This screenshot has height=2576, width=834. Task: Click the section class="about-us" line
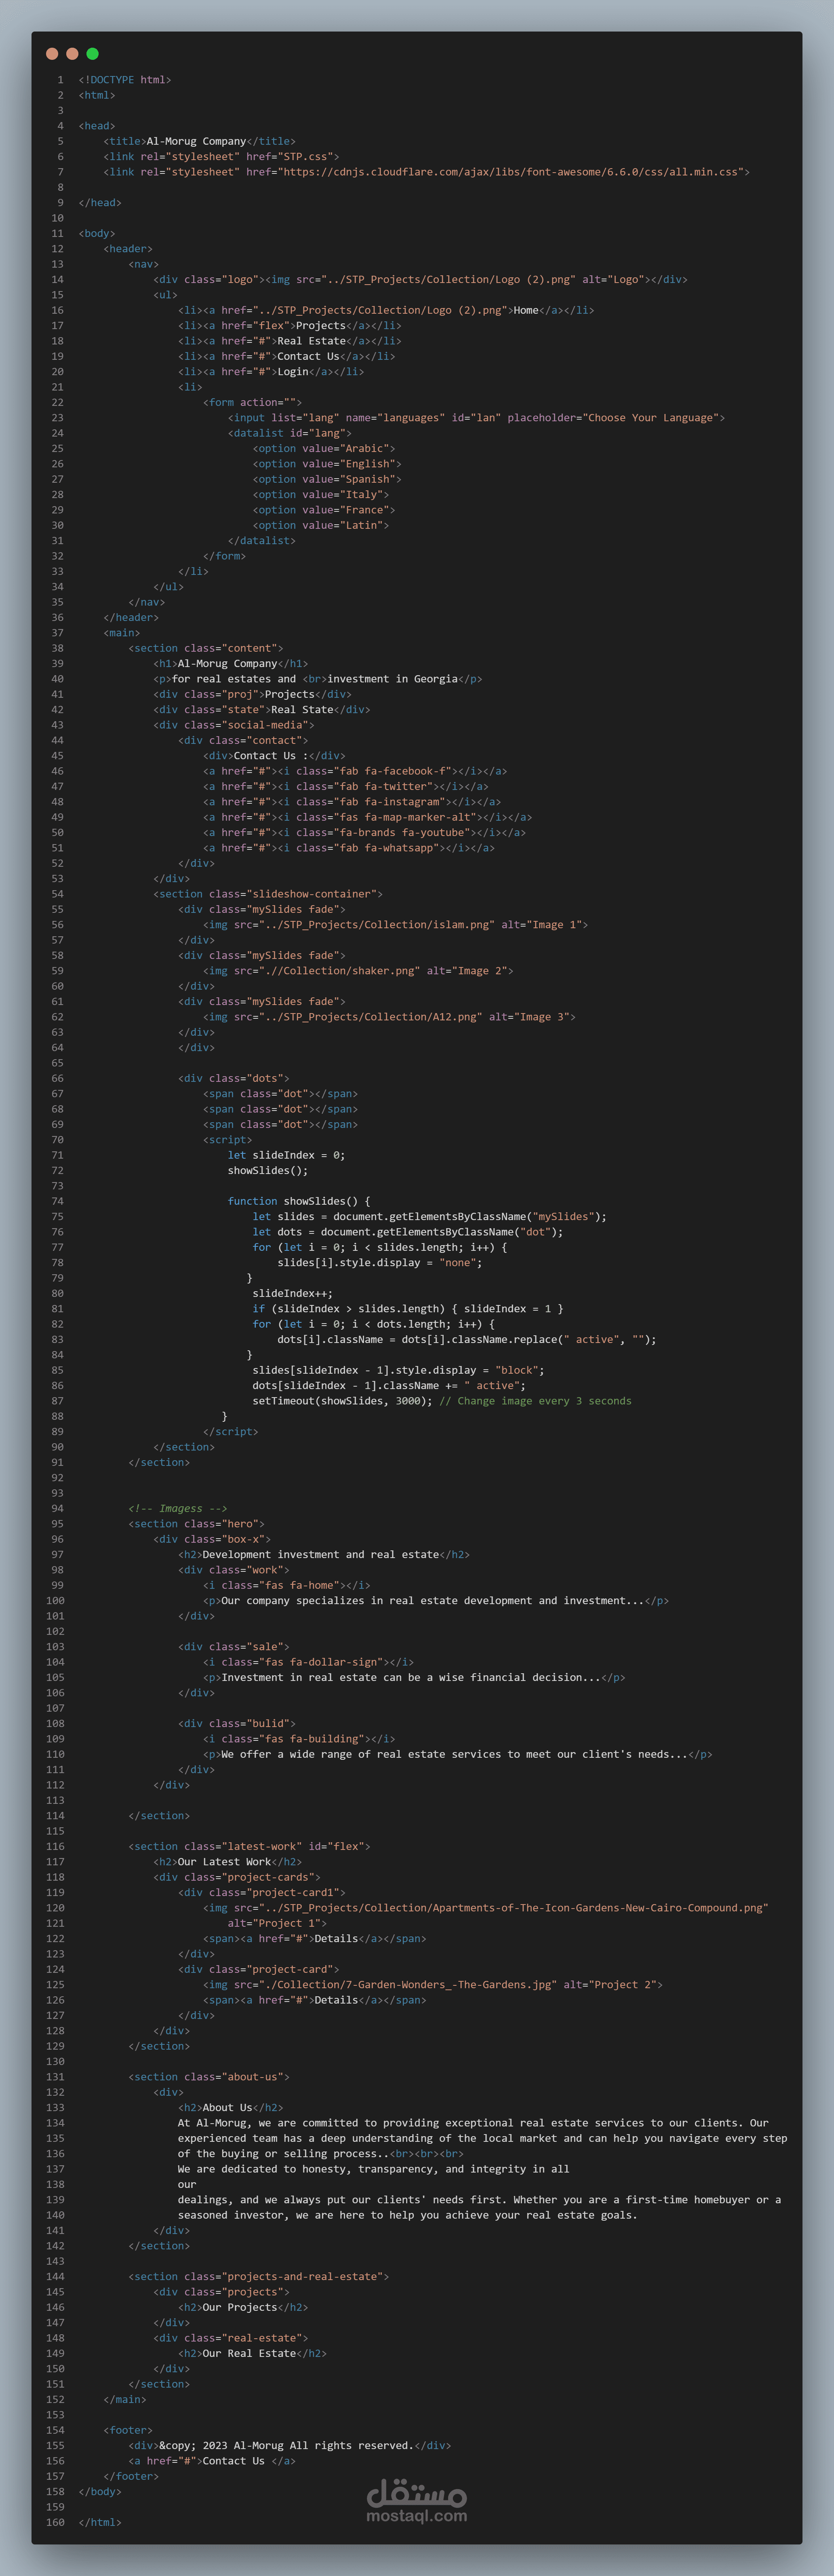click(209, 2077)
